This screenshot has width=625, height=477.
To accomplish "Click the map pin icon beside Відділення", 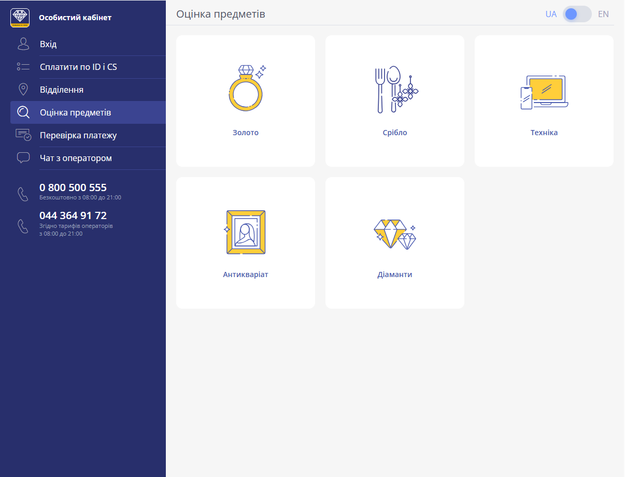I will pos(23,90).
